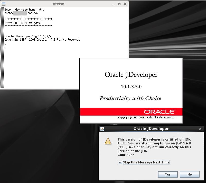Click the splash screen copyright line
The height and width of the screenshot is (183, 206).
point(147,117)
